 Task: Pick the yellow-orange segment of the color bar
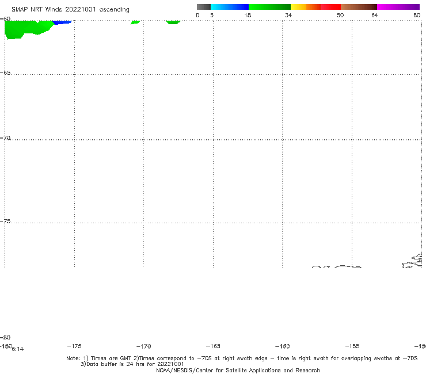click(305, 7)
